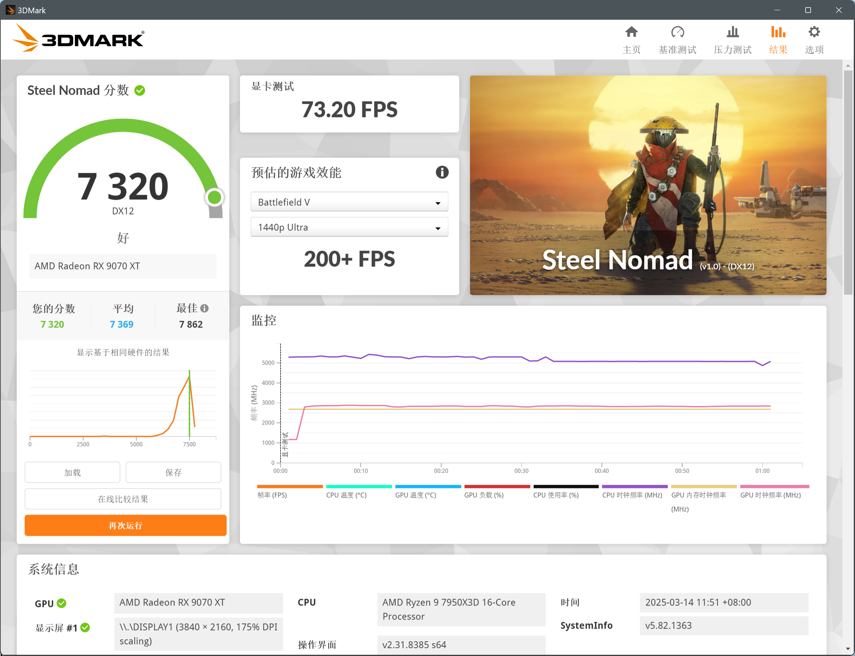This screenshot has height=656, width=855.
Task: Open the Battlefield V game dropdown
Action: point(349,202)
